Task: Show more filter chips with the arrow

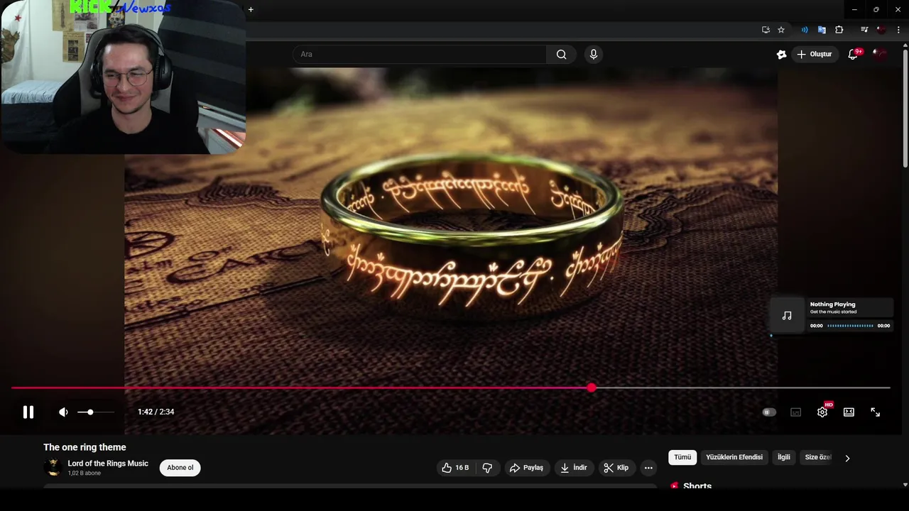Action: pos(847,458)
